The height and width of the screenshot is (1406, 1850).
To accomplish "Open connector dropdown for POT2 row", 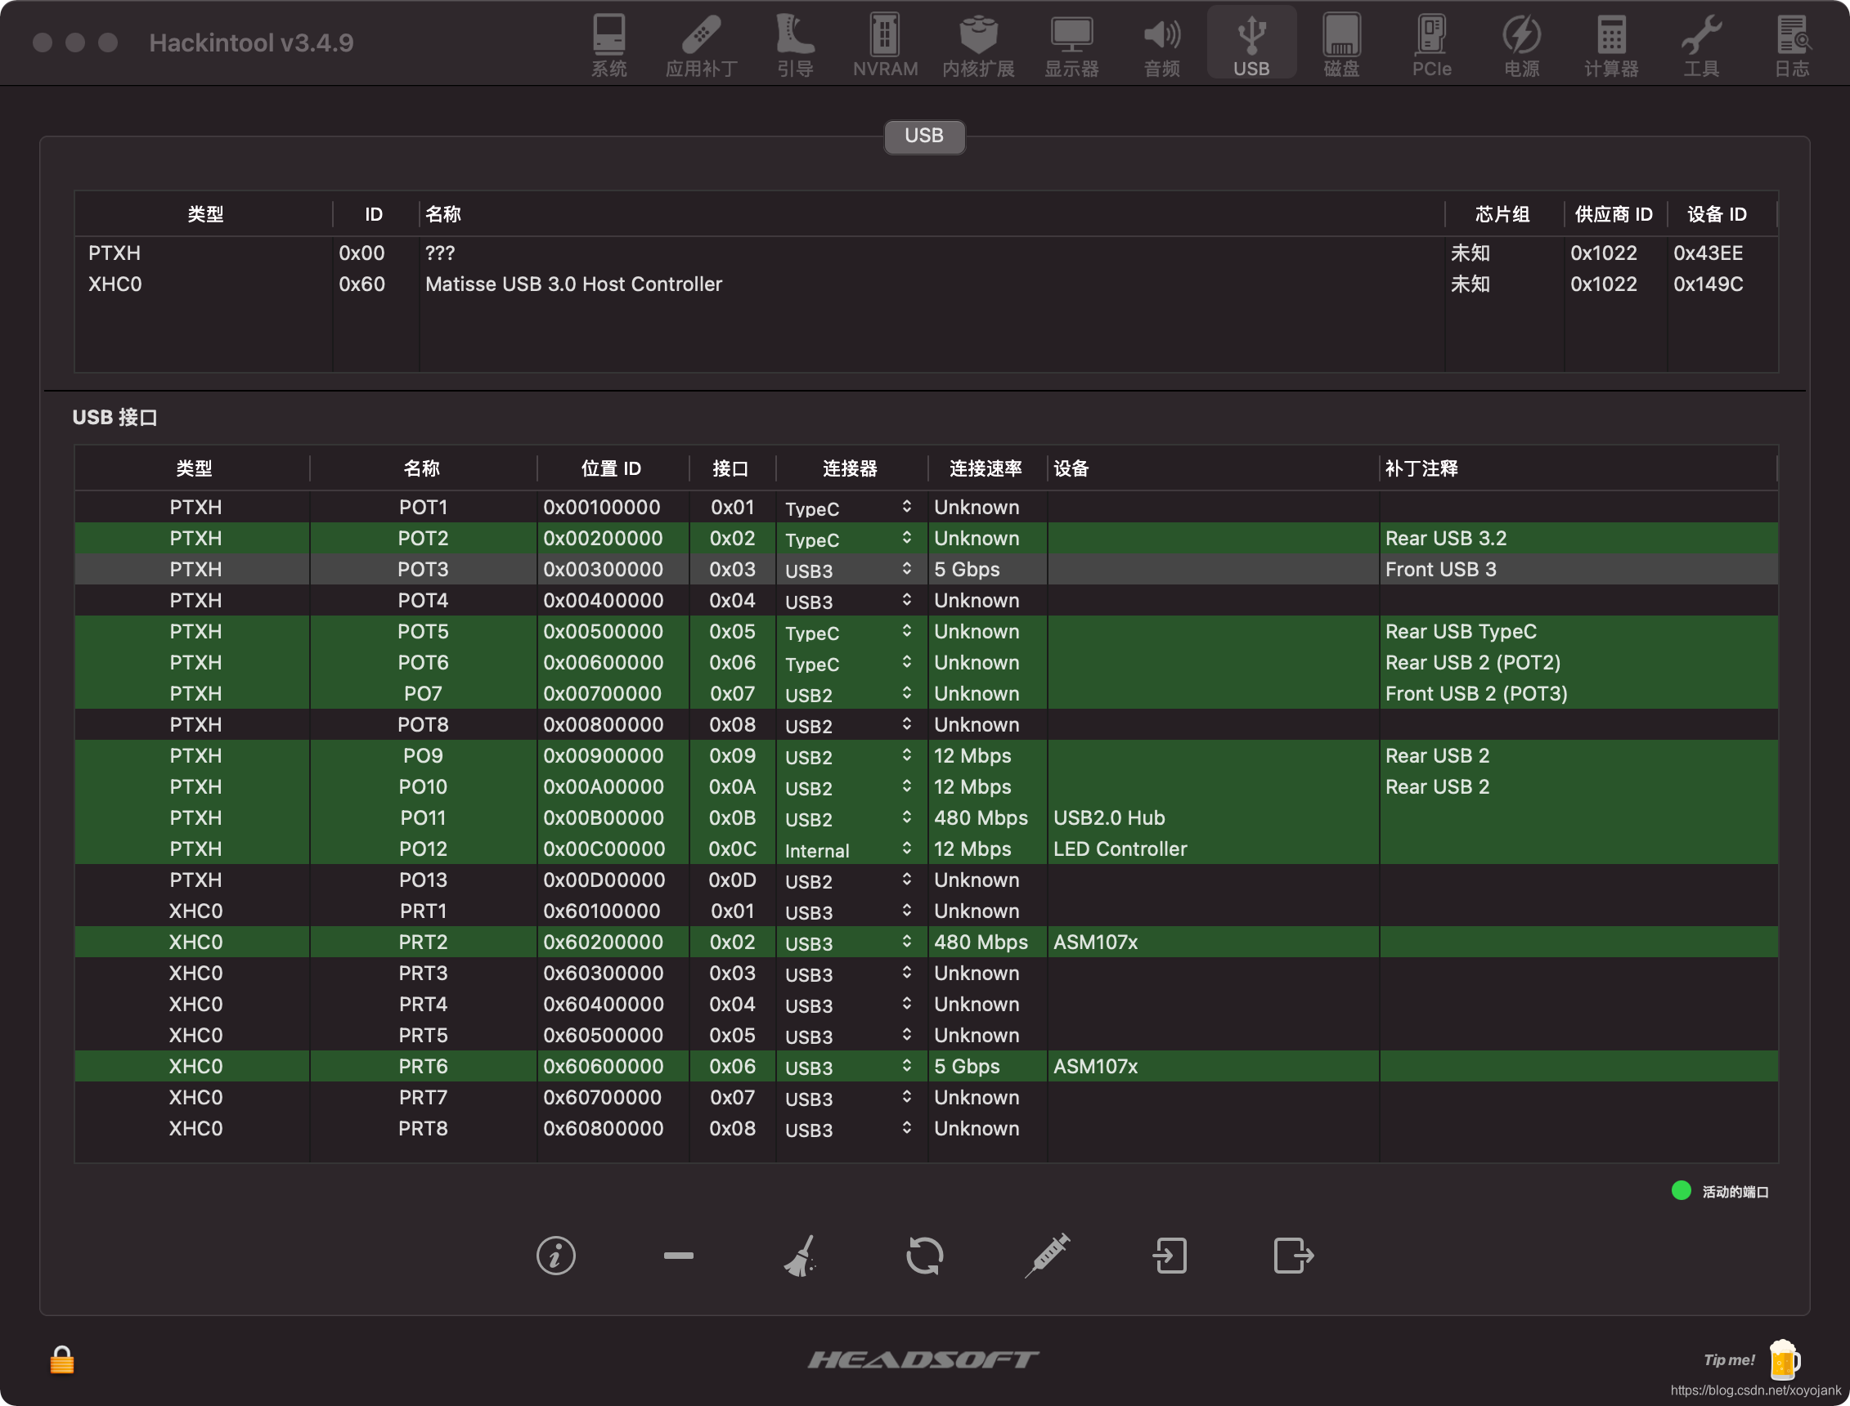I will [x=906, y=538].
